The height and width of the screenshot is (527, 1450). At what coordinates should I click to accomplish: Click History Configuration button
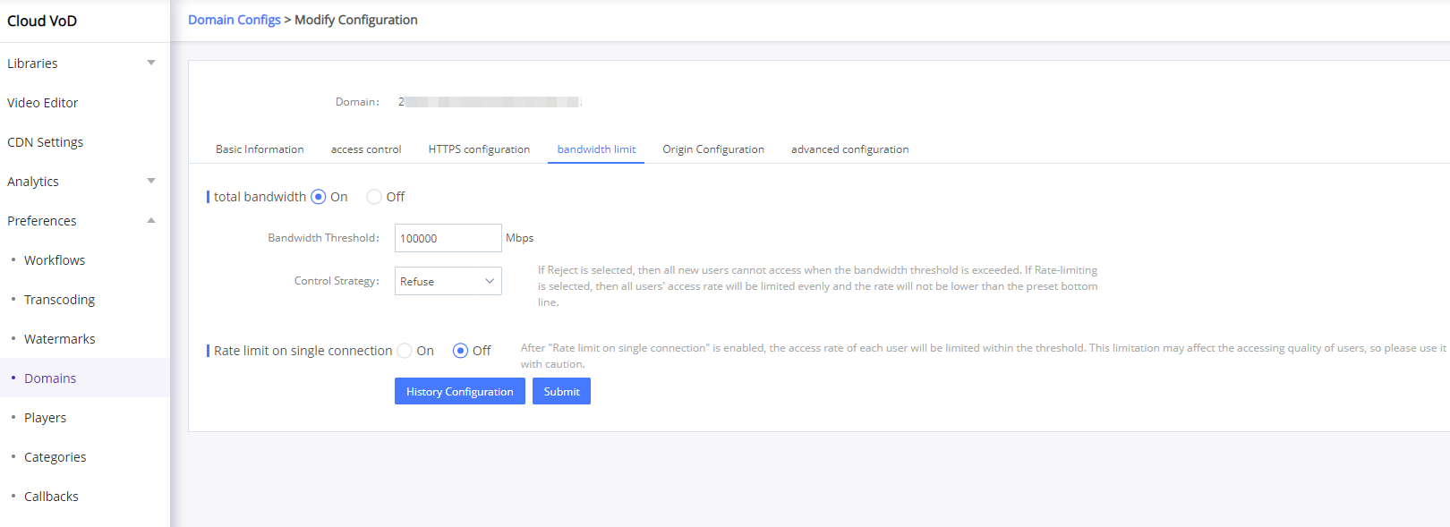460,391
